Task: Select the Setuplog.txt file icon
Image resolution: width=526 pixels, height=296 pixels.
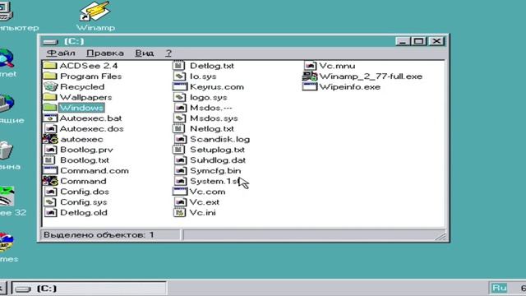Action: (179, 150)
